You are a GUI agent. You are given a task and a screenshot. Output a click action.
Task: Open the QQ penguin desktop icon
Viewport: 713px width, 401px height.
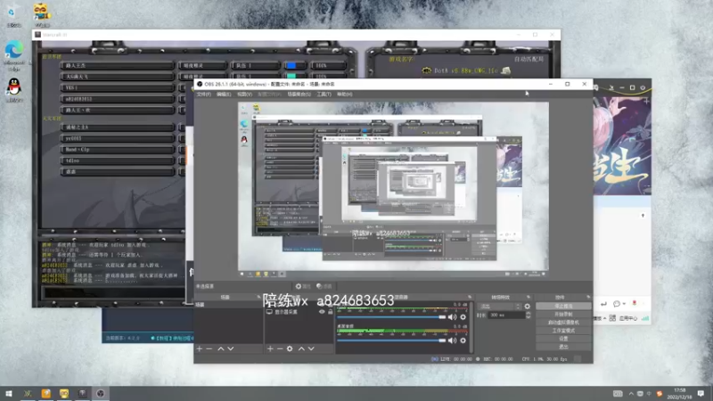(x=14, y=90)
